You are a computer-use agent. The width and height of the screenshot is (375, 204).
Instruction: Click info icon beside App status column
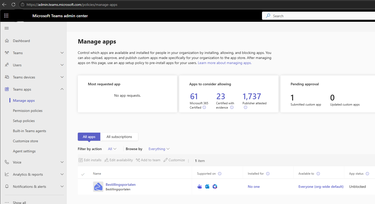tap(367, 174)
